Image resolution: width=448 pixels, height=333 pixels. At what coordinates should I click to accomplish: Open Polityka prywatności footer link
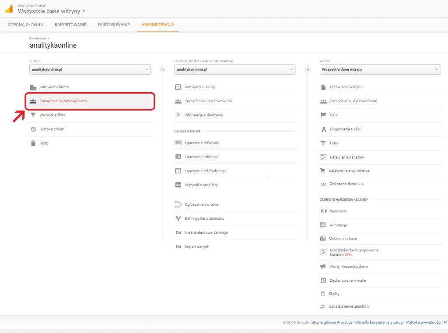[x=423, y=322]
